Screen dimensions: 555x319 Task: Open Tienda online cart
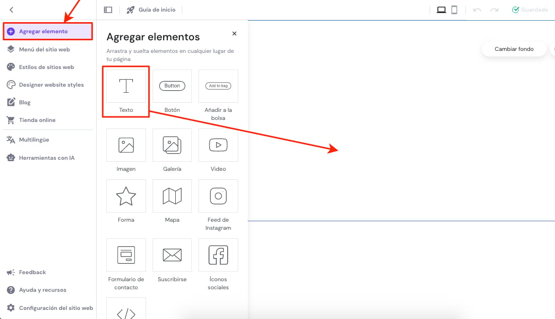point(37,120)
